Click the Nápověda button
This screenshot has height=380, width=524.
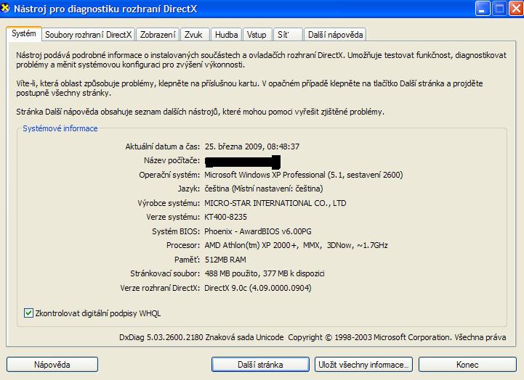tap(52, 364)
